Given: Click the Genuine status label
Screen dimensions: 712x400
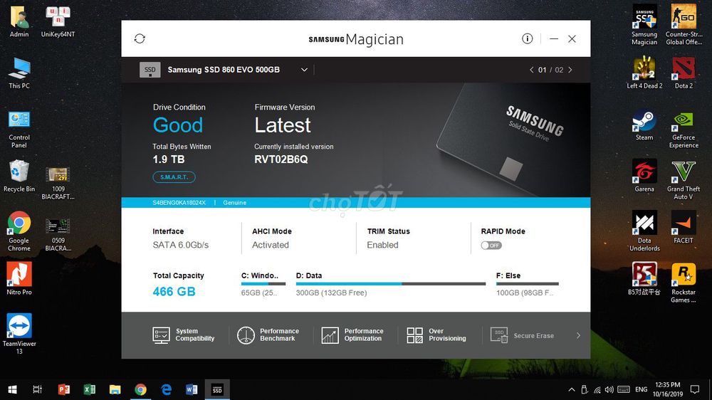Looking at the screenshot, I should click(x=234, y=203).
